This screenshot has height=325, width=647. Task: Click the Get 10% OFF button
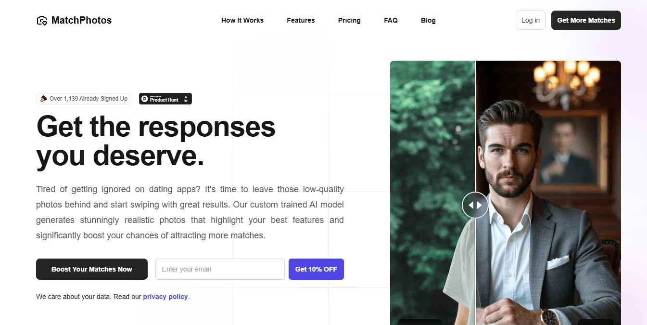coord(316,269)
